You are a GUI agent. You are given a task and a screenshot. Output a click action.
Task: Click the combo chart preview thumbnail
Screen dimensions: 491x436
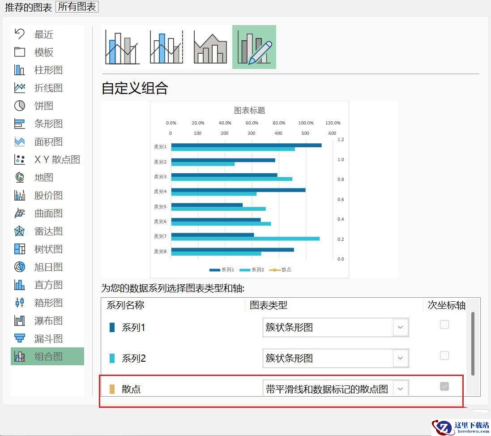point(250,189)
